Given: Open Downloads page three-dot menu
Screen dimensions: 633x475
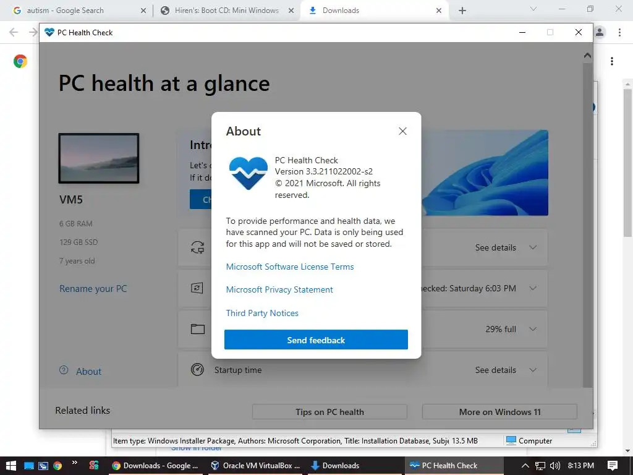Looking at the screenshot, I should [612, 61].
